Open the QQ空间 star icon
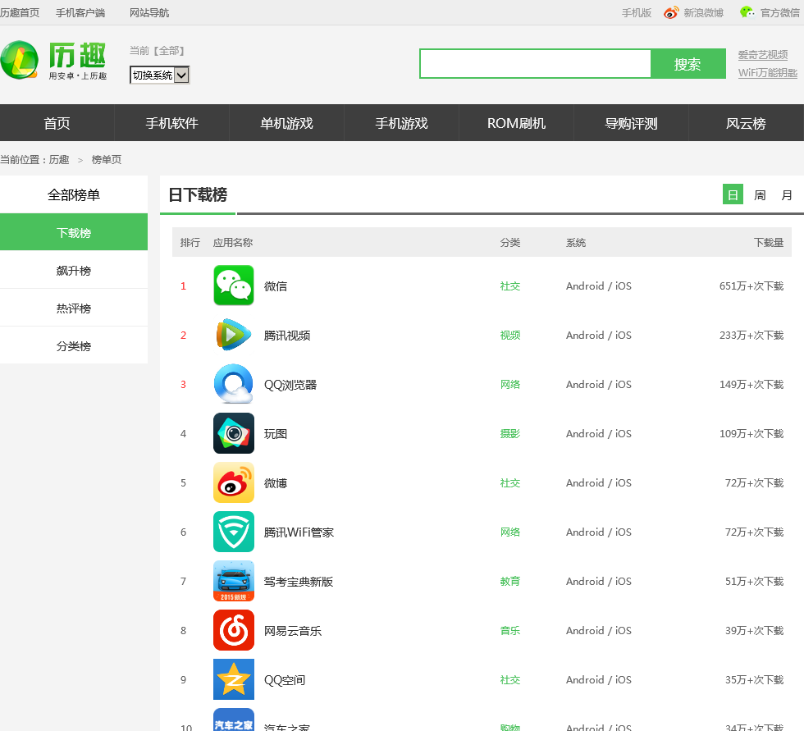Image resolution: width=804 pixels, height=731 pixels. click(x=233, y=679)
